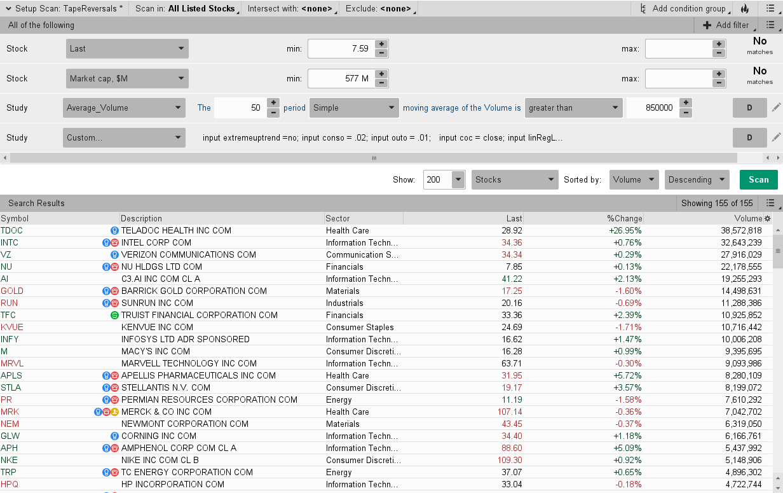This screenshot has width=783, height=493.
Task: Change the Simple moving average type dropdown
Action: pyautogui.click(x=354, y=108)
